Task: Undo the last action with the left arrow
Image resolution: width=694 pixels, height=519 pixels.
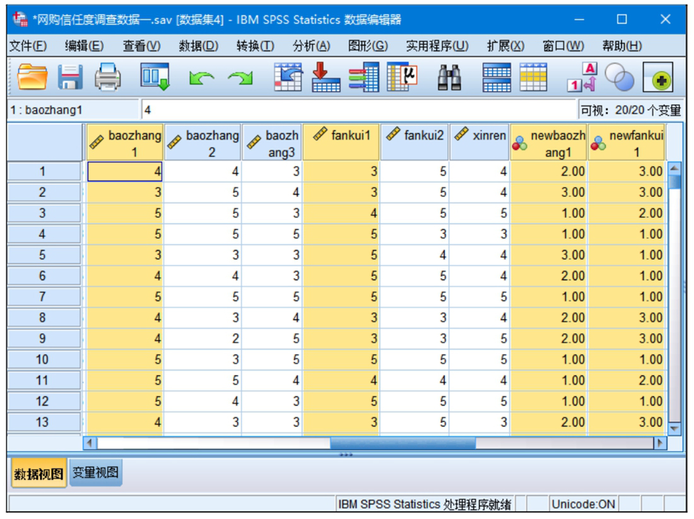Action: click(x=201, y=78)
